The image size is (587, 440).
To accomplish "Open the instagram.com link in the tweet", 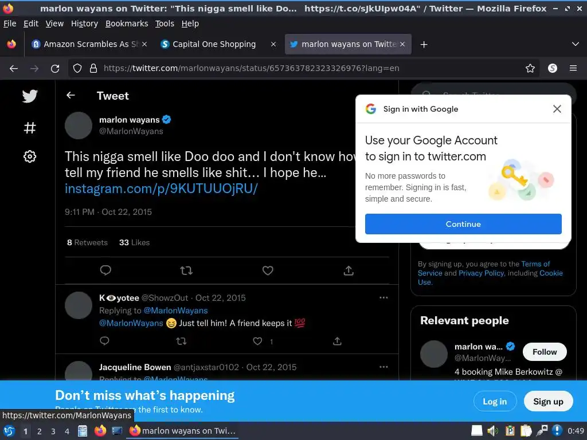I will [x=161, y=189].
